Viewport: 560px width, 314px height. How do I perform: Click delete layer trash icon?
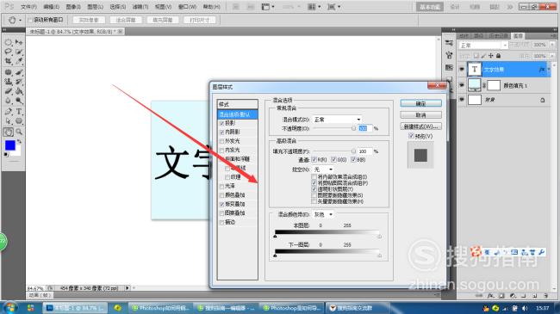(545, 295)
